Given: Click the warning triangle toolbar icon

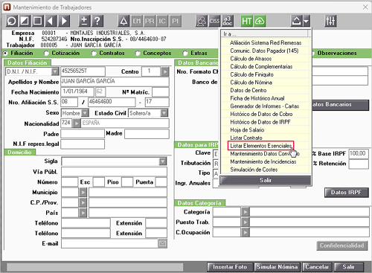Looking at the screenshot, I should pyautogui.click(x=124, y=21).
